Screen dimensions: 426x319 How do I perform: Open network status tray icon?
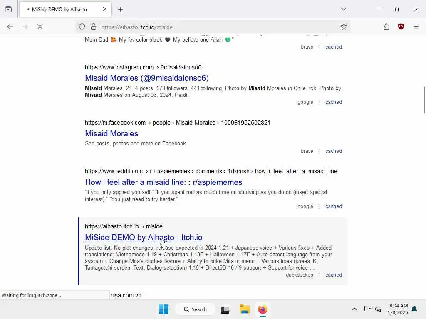[368, 309]
